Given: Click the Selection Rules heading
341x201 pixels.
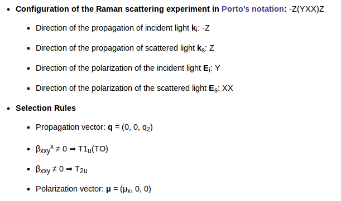Looking at the screenshot, I should coord(46,108).
